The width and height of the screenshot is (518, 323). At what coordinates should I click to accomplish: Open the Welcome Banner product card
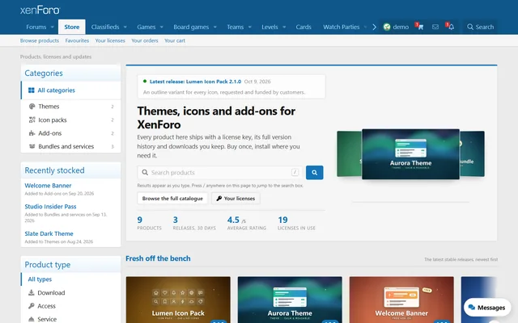pyautogui.click(x=401, y=300)
